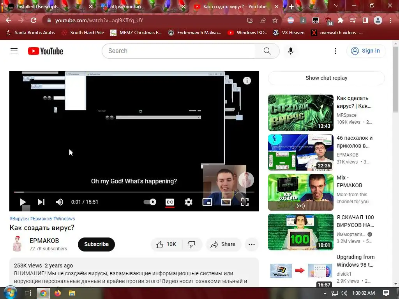
Task: Play the video
Action: pos(23,202)
